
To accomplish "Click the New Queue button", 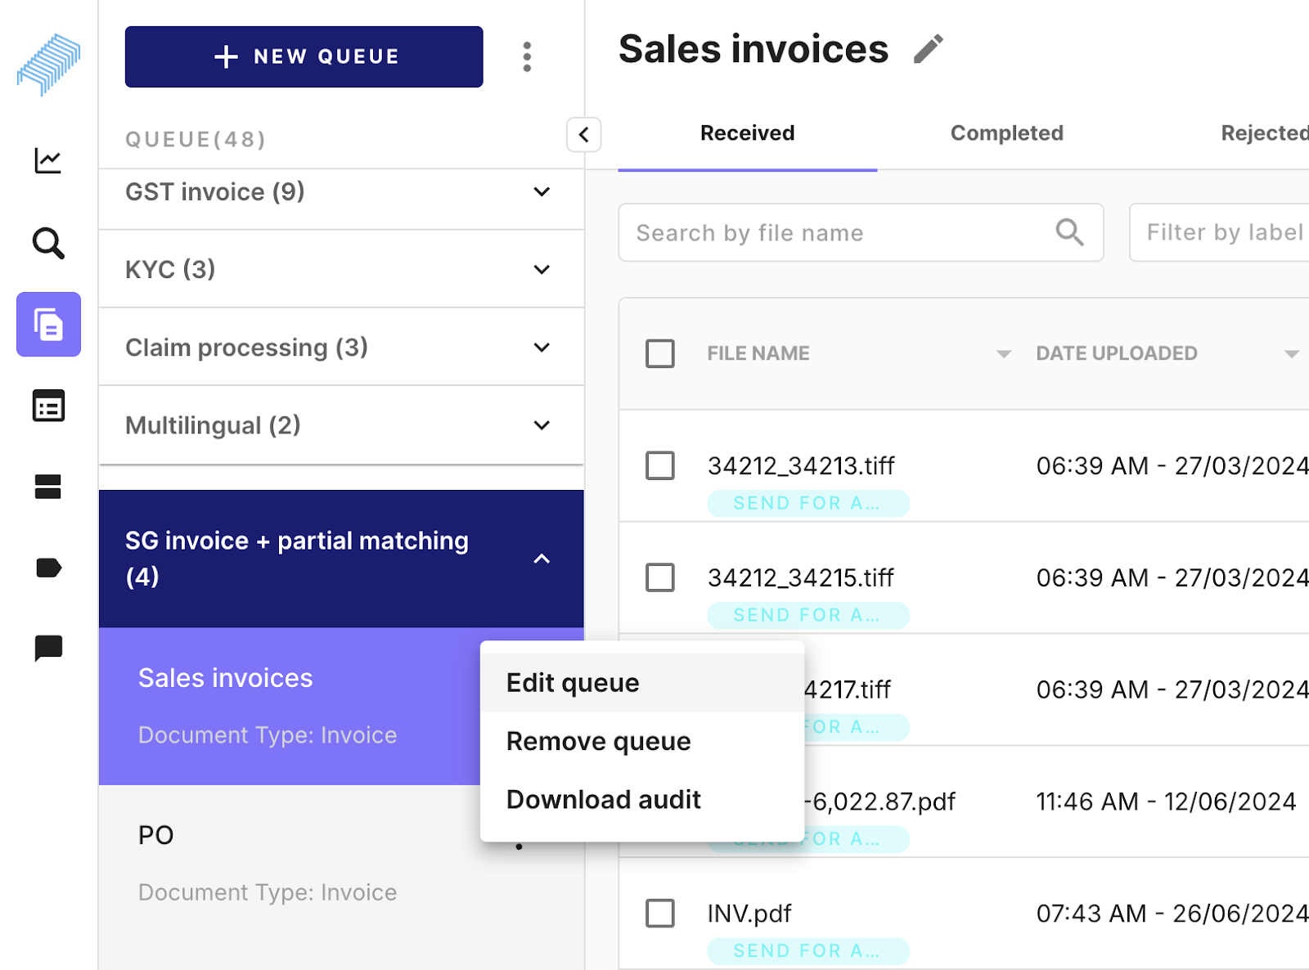I will (x=304, y=56).
